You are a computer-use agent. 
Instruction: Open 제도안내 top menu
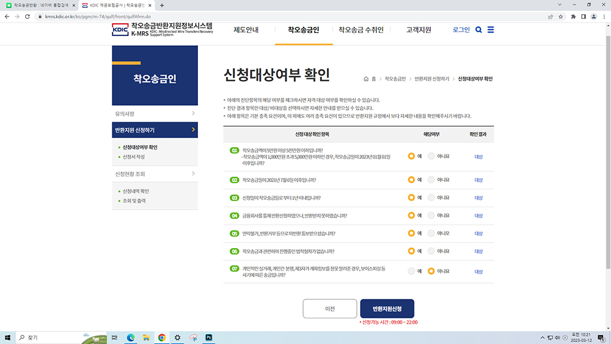246,30
